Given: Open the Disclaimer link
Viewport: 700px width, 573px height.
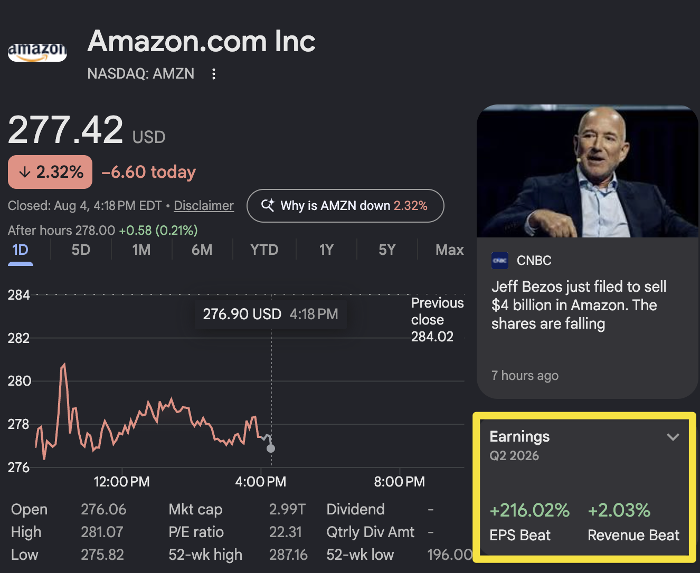Looking at the screenshot, I should coord(204,206).
